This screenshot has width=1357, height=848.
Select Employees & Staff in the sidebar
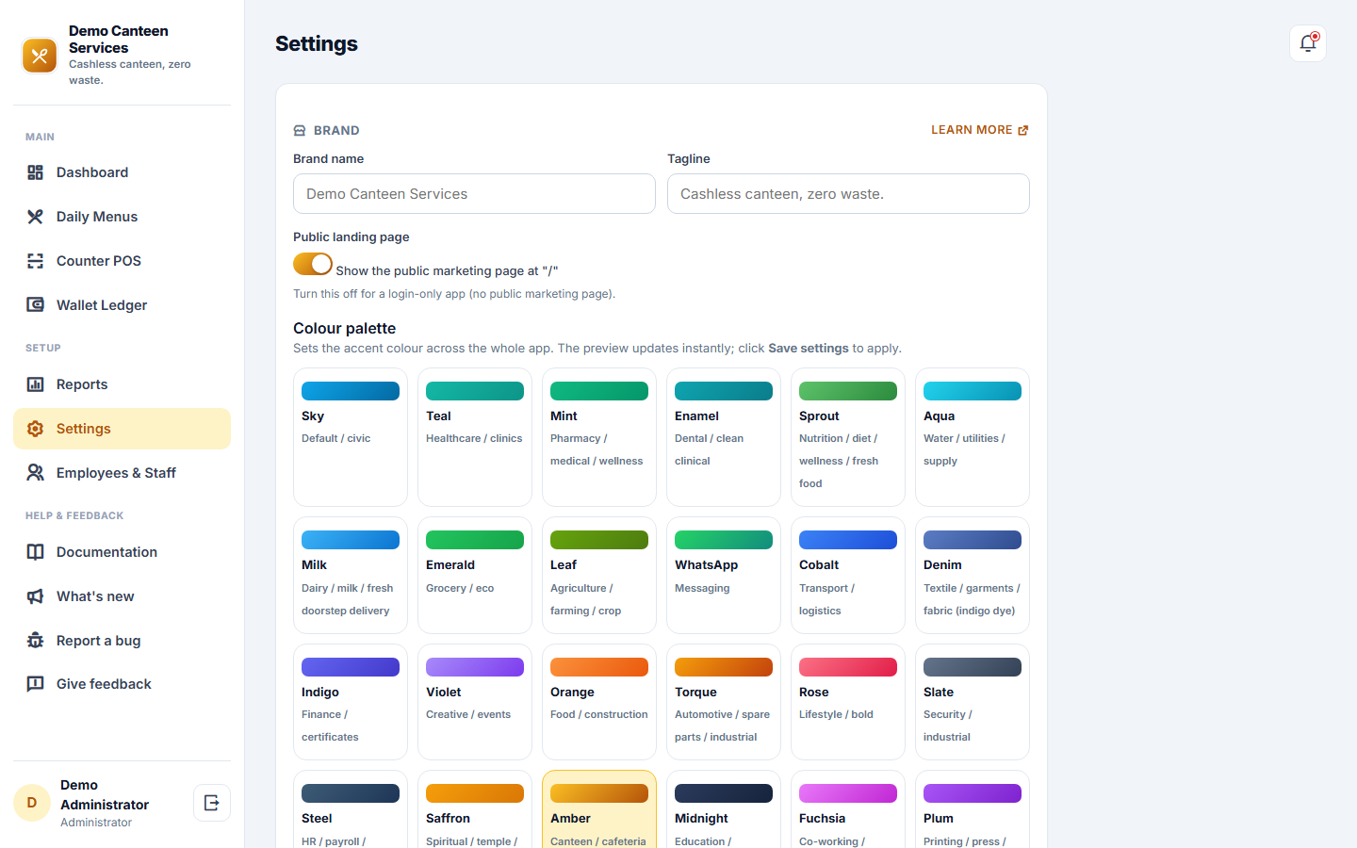[x=122, y=473]
